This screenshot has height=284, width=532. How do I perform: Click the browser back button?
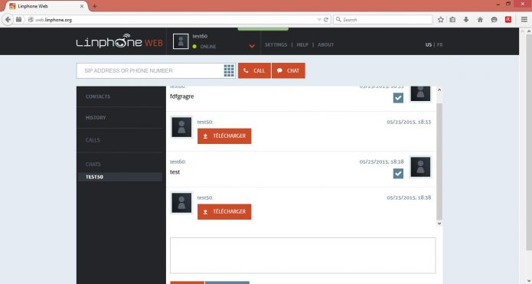tap(8, 20)
